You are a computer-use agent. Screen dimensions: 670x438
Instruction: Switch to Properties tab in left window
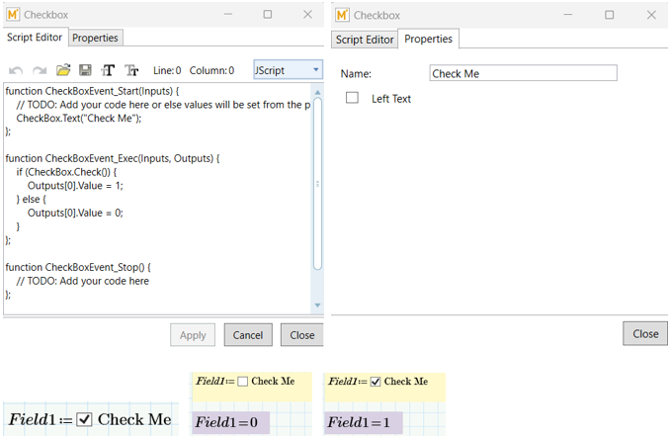tap(95, 38)
